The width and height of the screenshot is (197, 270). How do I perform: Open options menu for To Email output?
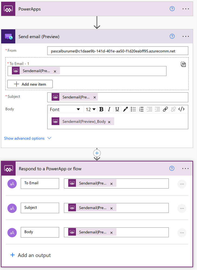click(x=182, y=184)
